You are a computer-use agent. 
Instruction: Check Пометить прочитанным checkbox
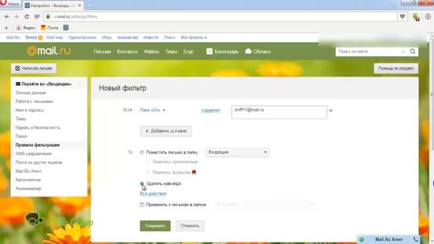[149, 161]
